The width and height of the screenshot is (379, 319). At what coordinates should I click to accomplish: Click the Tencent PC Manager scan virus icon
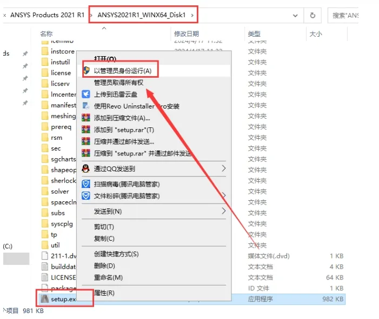coord(86,184)
